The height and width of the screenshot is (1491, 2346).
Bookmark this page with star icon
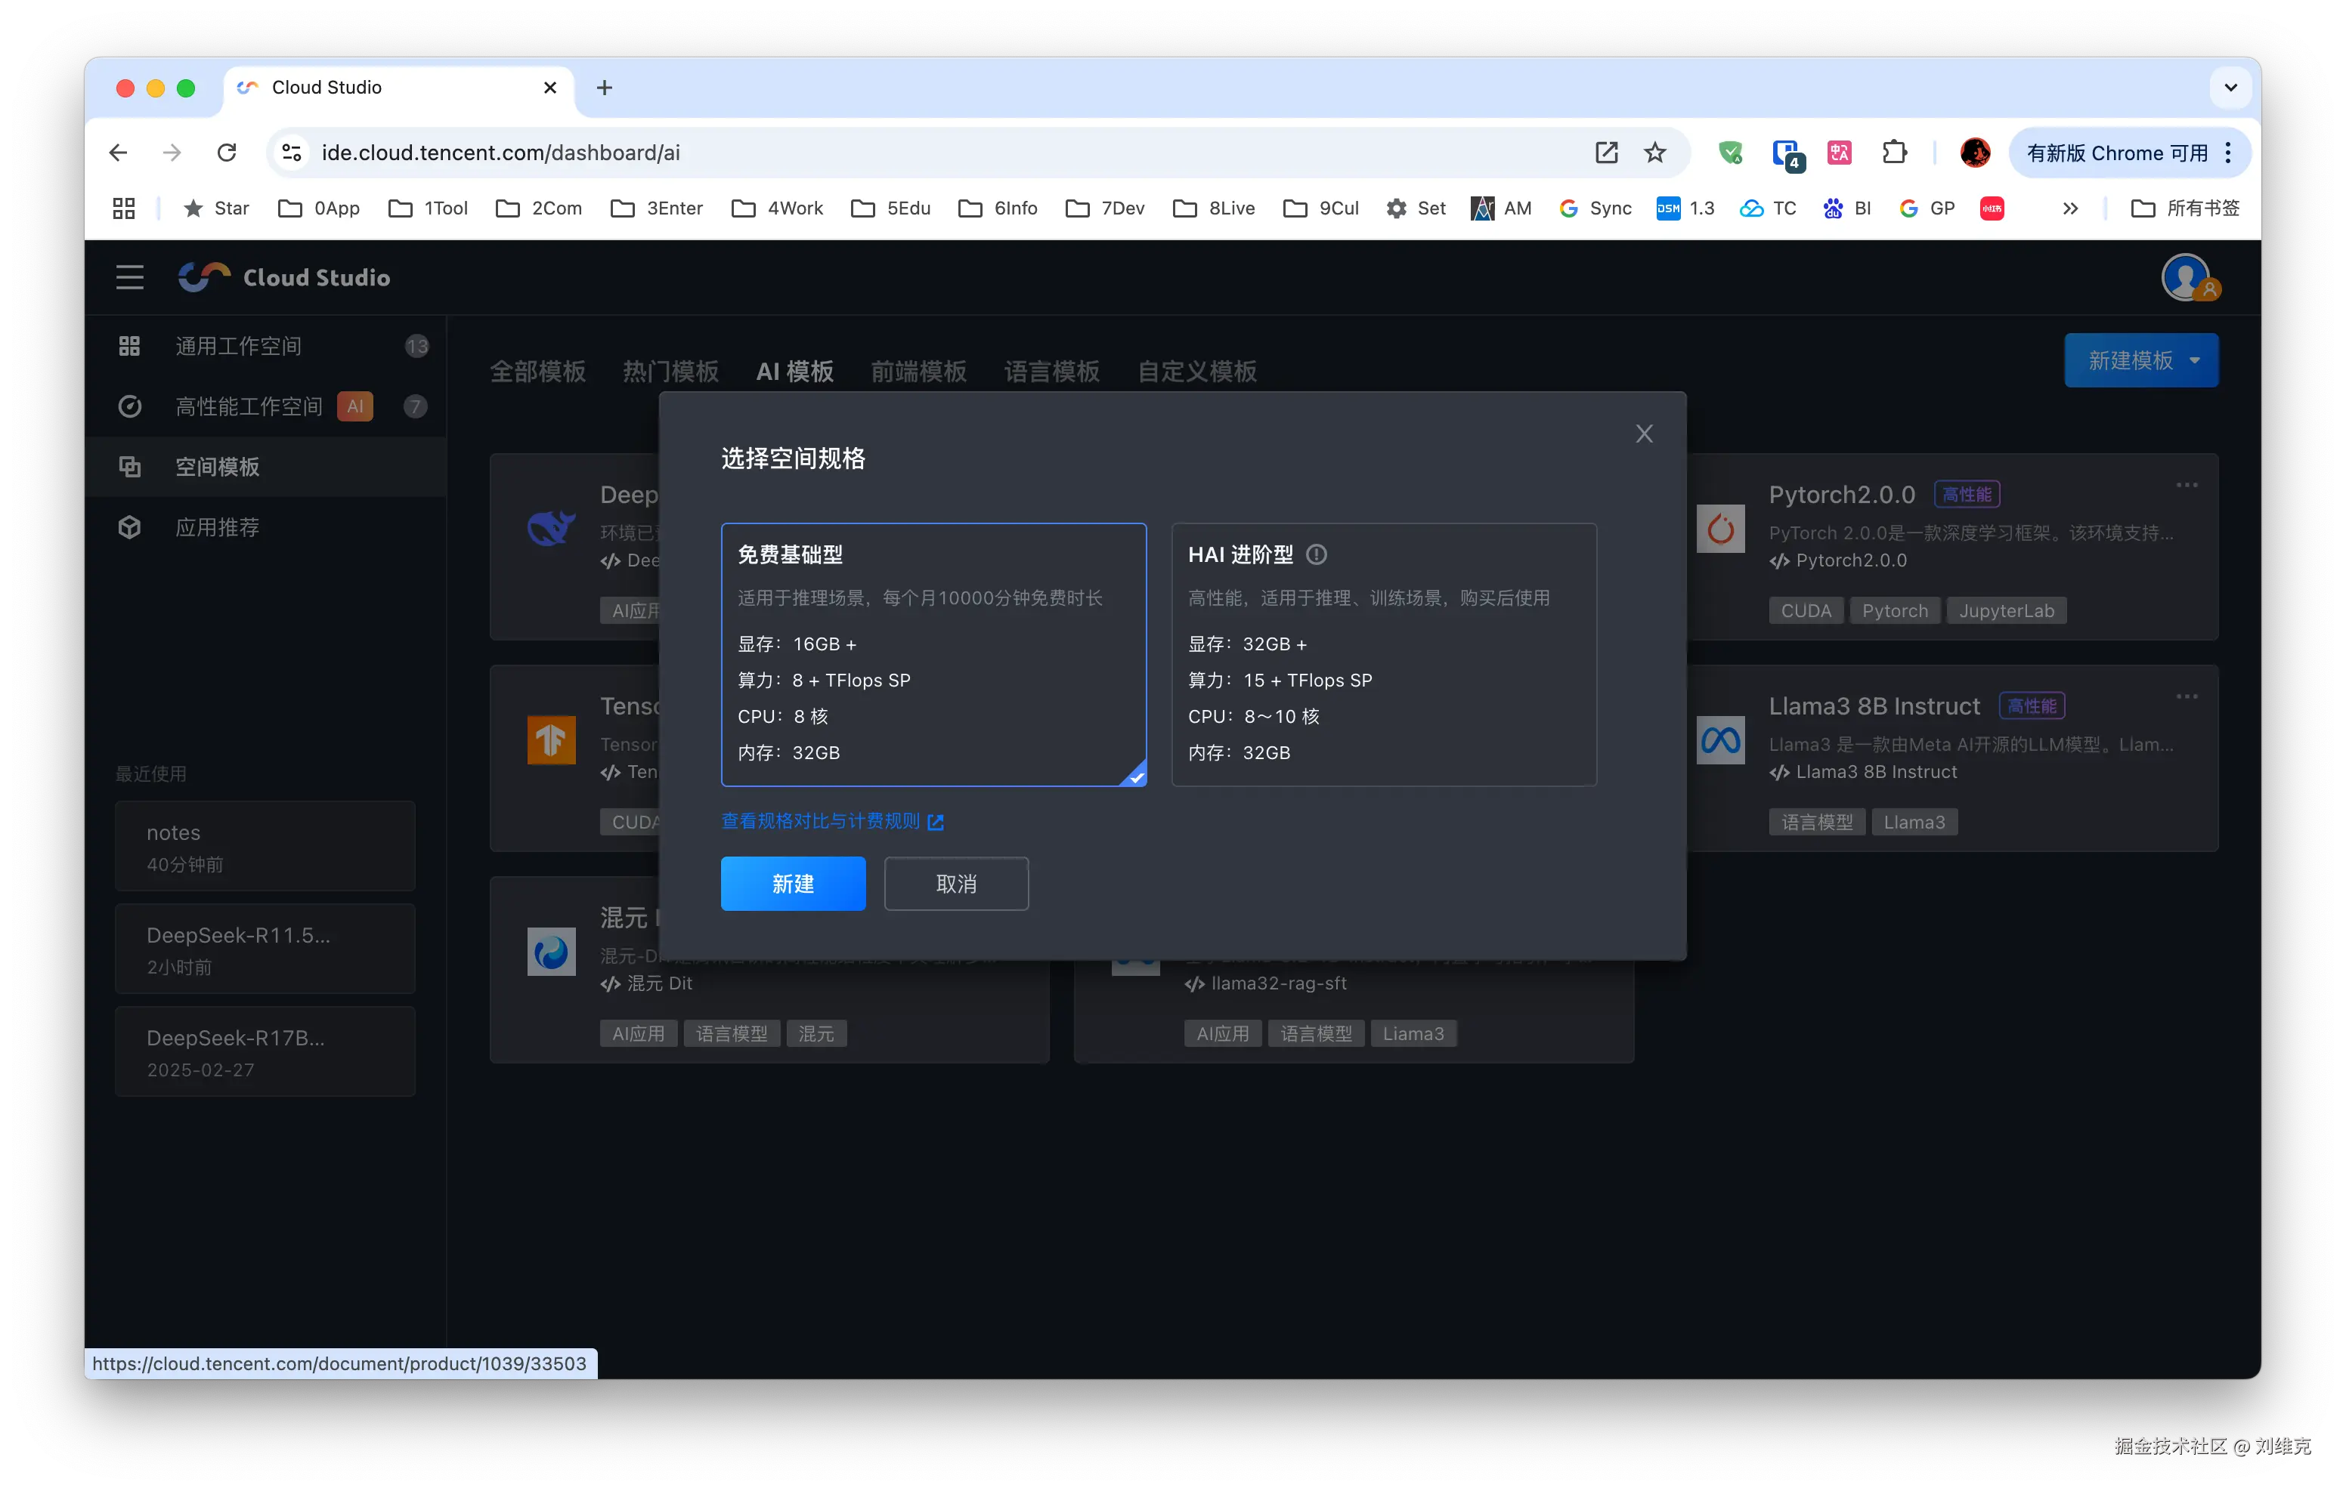tap(1655, 153)
